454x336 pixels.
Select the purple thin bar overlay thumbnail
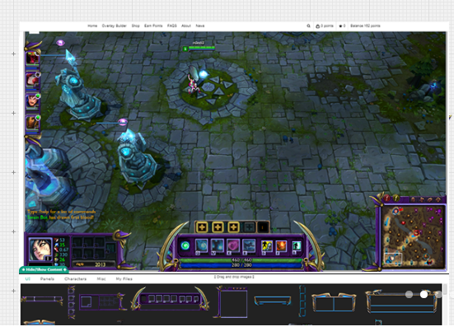click(x=42, y=300)
